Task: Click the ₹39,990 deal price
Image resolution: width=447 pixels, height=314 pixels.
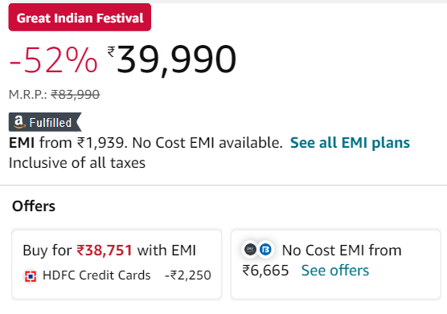Action: tap(172, 59)
